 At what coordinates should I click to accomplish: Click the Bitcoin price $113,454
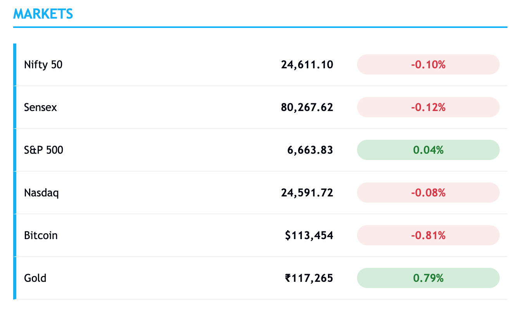309,235
